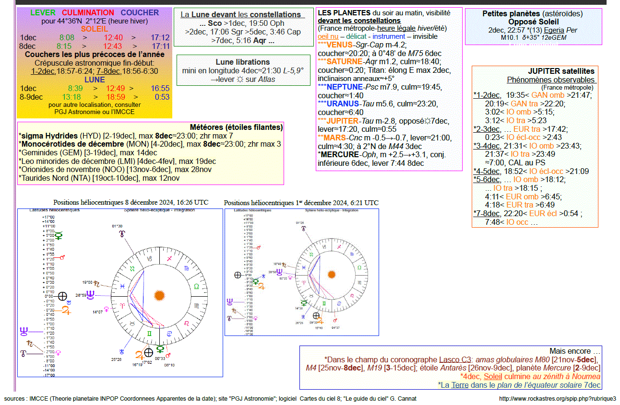Image resolution: width=620 pixels, height=405 pixels.
Task: Click 'Couchers les plus précoces de l'année'
Action: point(95,55)
